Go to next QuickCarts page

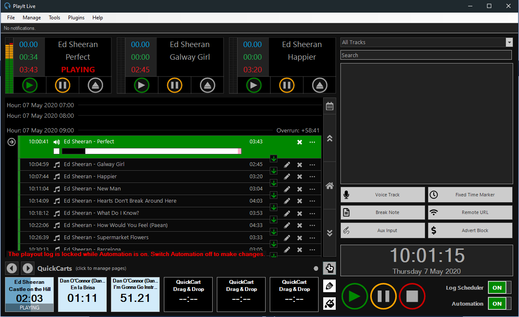coord(28,268)
